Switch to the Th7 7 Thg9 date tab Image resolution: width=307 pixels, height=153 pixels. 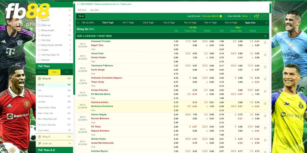[x=128, y=23]
